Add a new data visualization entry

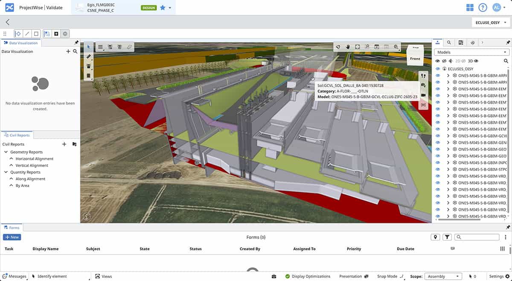68,51
